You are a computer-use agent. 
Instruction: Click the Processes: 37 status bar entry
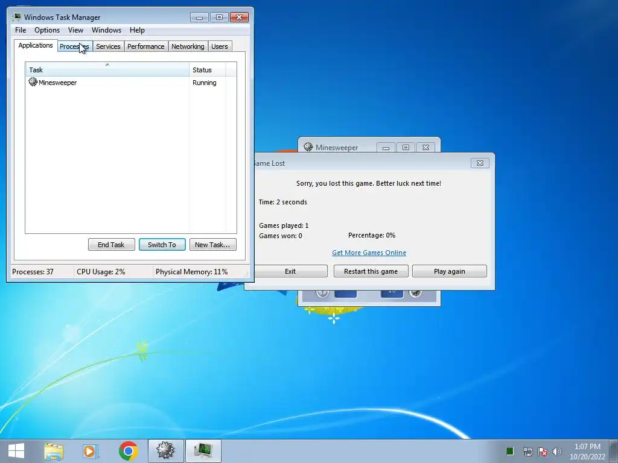coord(33,272)
